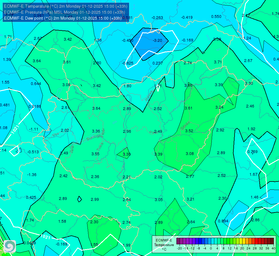Viewport: 279px width, 256px height.
Task: Click the -0.513 temperature value
Action: click(x=33, y=152)
